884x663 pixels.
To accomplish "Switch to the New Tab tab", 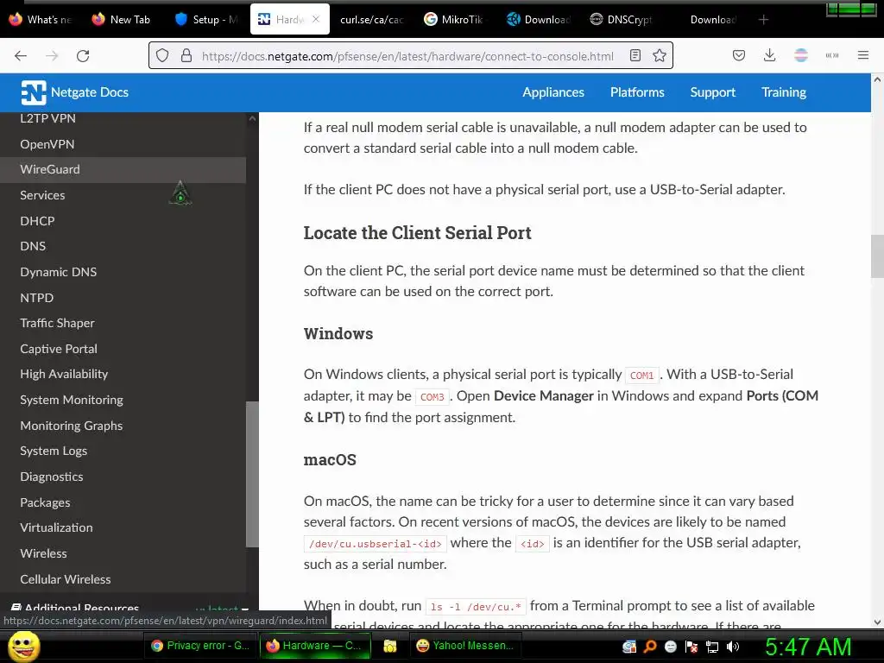I will 122,20.
